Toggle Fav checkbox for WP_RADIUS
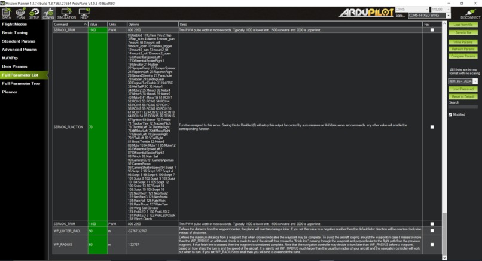The width and height of the screenshot is (482, 261). click(432, 245)
